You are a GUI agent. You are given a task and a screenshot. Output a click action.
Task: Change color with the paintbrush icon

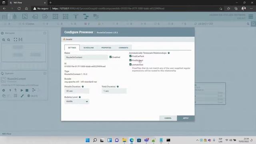pyautogui.click(x=22, y=96)
